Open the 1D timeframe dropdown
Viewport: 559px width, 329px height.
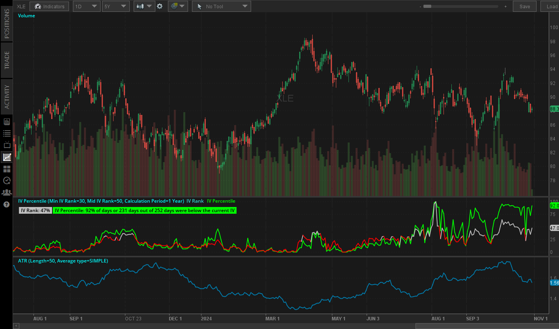86,6
